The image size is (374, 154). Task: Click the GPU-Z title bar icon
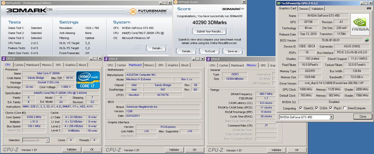pyautogui.click(x=279, y=3)
